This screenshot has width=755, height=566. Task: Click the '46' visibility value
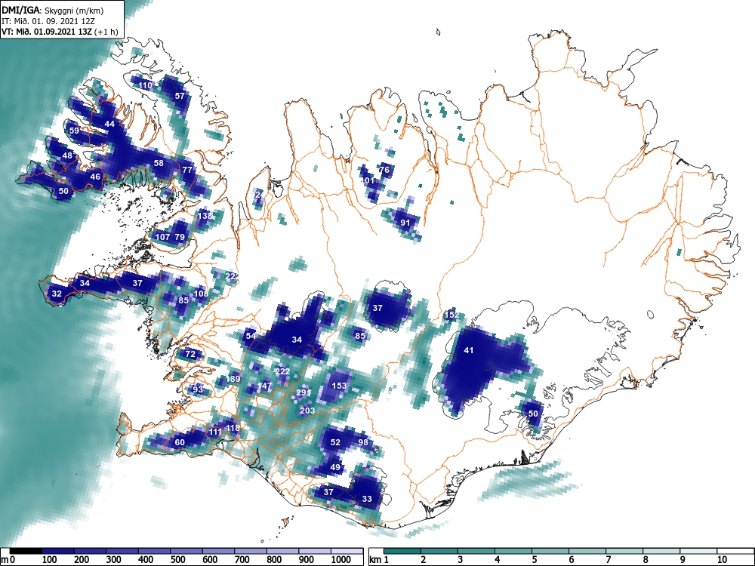[x=95, y=177]
